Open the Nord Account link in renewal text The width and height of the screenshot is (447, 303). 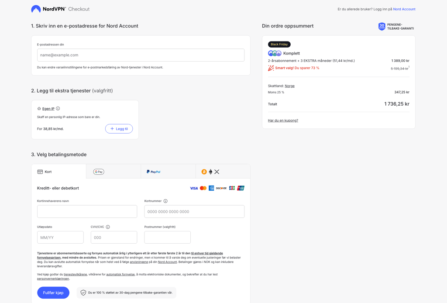coord(167,262)
